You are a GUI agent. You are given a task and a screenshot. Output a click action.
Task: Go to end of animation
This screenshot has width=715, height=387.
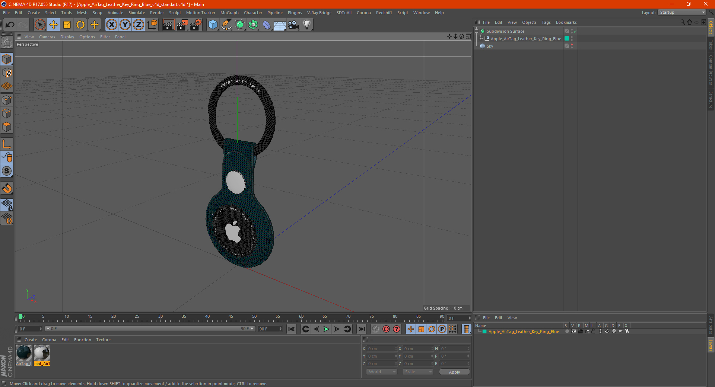(x=361, y=329)
